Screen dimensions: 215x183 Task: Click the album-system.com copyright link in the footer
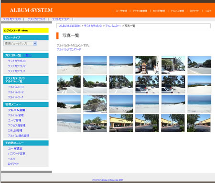(x=107, y=180)
